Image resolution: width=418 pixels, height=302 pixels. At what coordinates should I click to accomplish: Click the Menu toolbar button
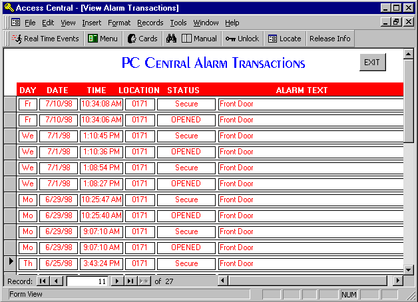point(103,39)
